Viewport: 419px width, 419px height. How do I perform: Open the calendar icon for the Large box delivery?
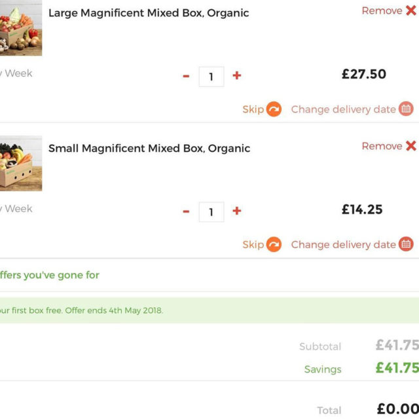pos(406,109)
